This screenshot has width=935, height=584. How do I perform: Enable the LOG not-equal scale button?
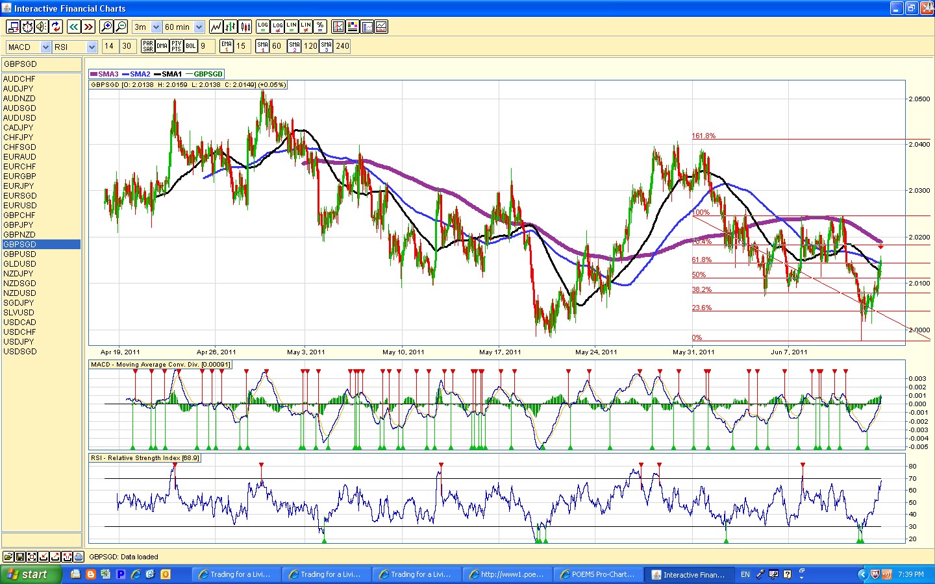coord(277,27)
